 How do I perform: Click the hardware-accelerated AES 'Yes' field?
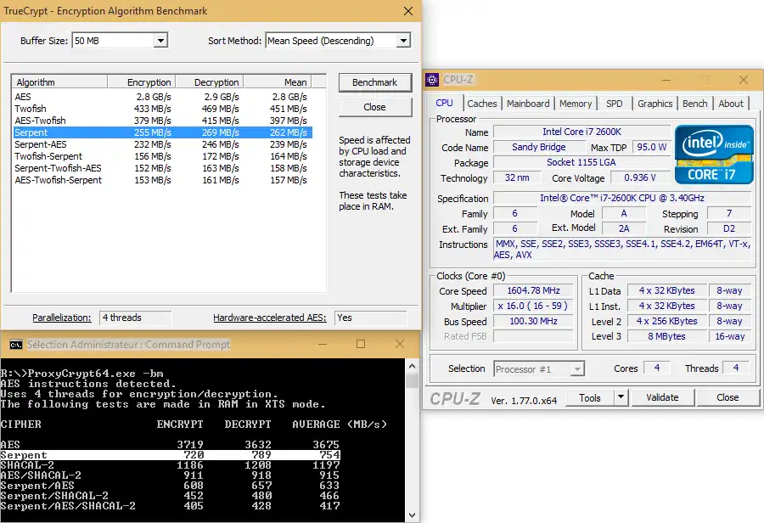(x=371, y=318)
